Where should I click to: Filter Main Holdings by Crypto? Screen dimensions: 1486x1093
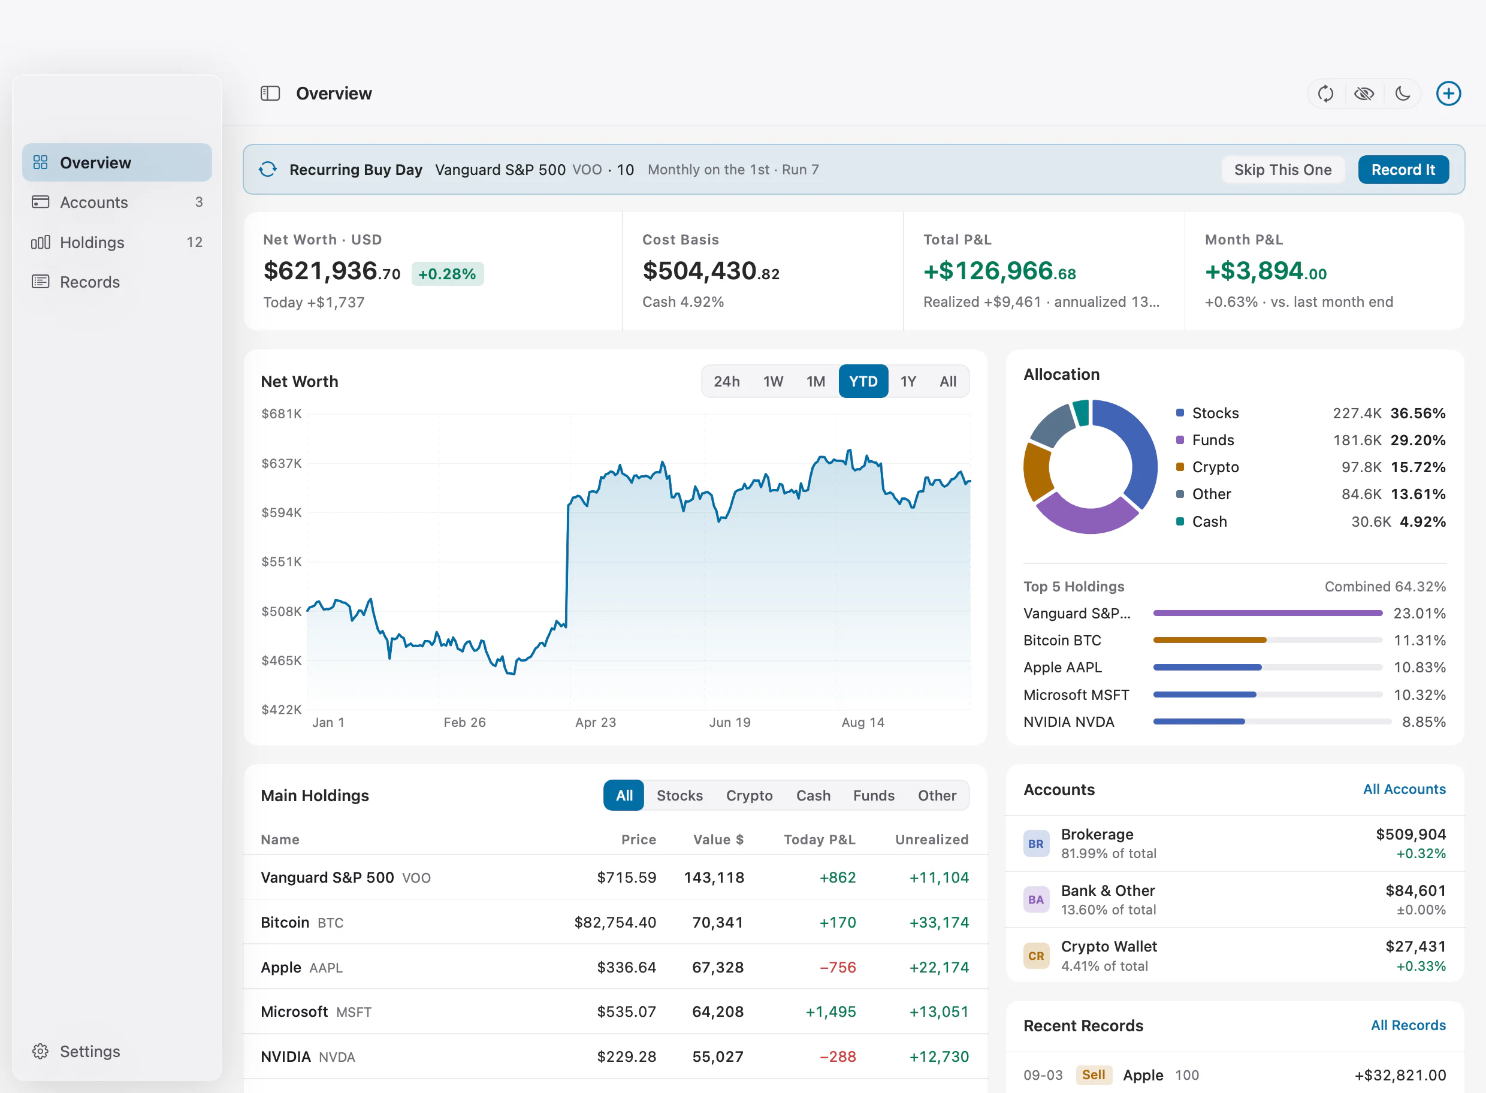click(x=749, y=795)
